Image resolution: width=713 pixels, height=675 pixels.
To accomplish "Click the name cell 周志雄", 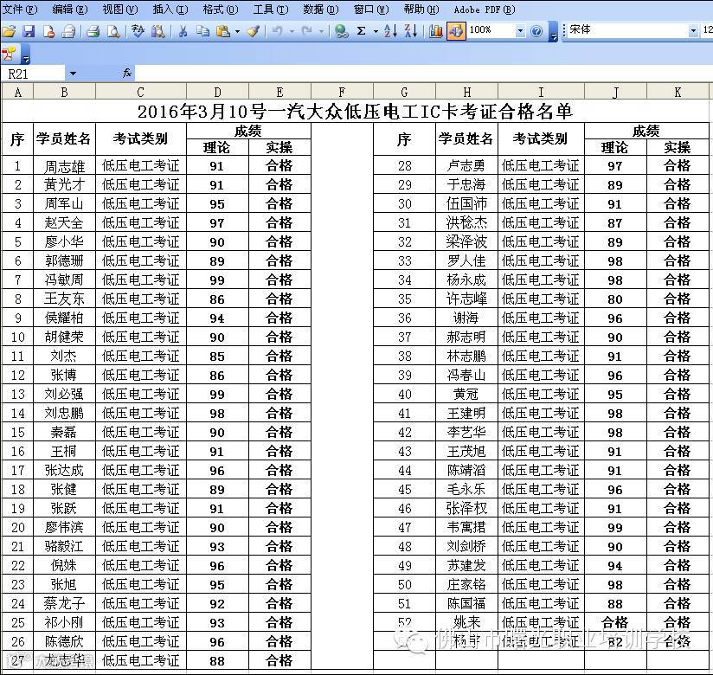I will (x=64, y=166).
